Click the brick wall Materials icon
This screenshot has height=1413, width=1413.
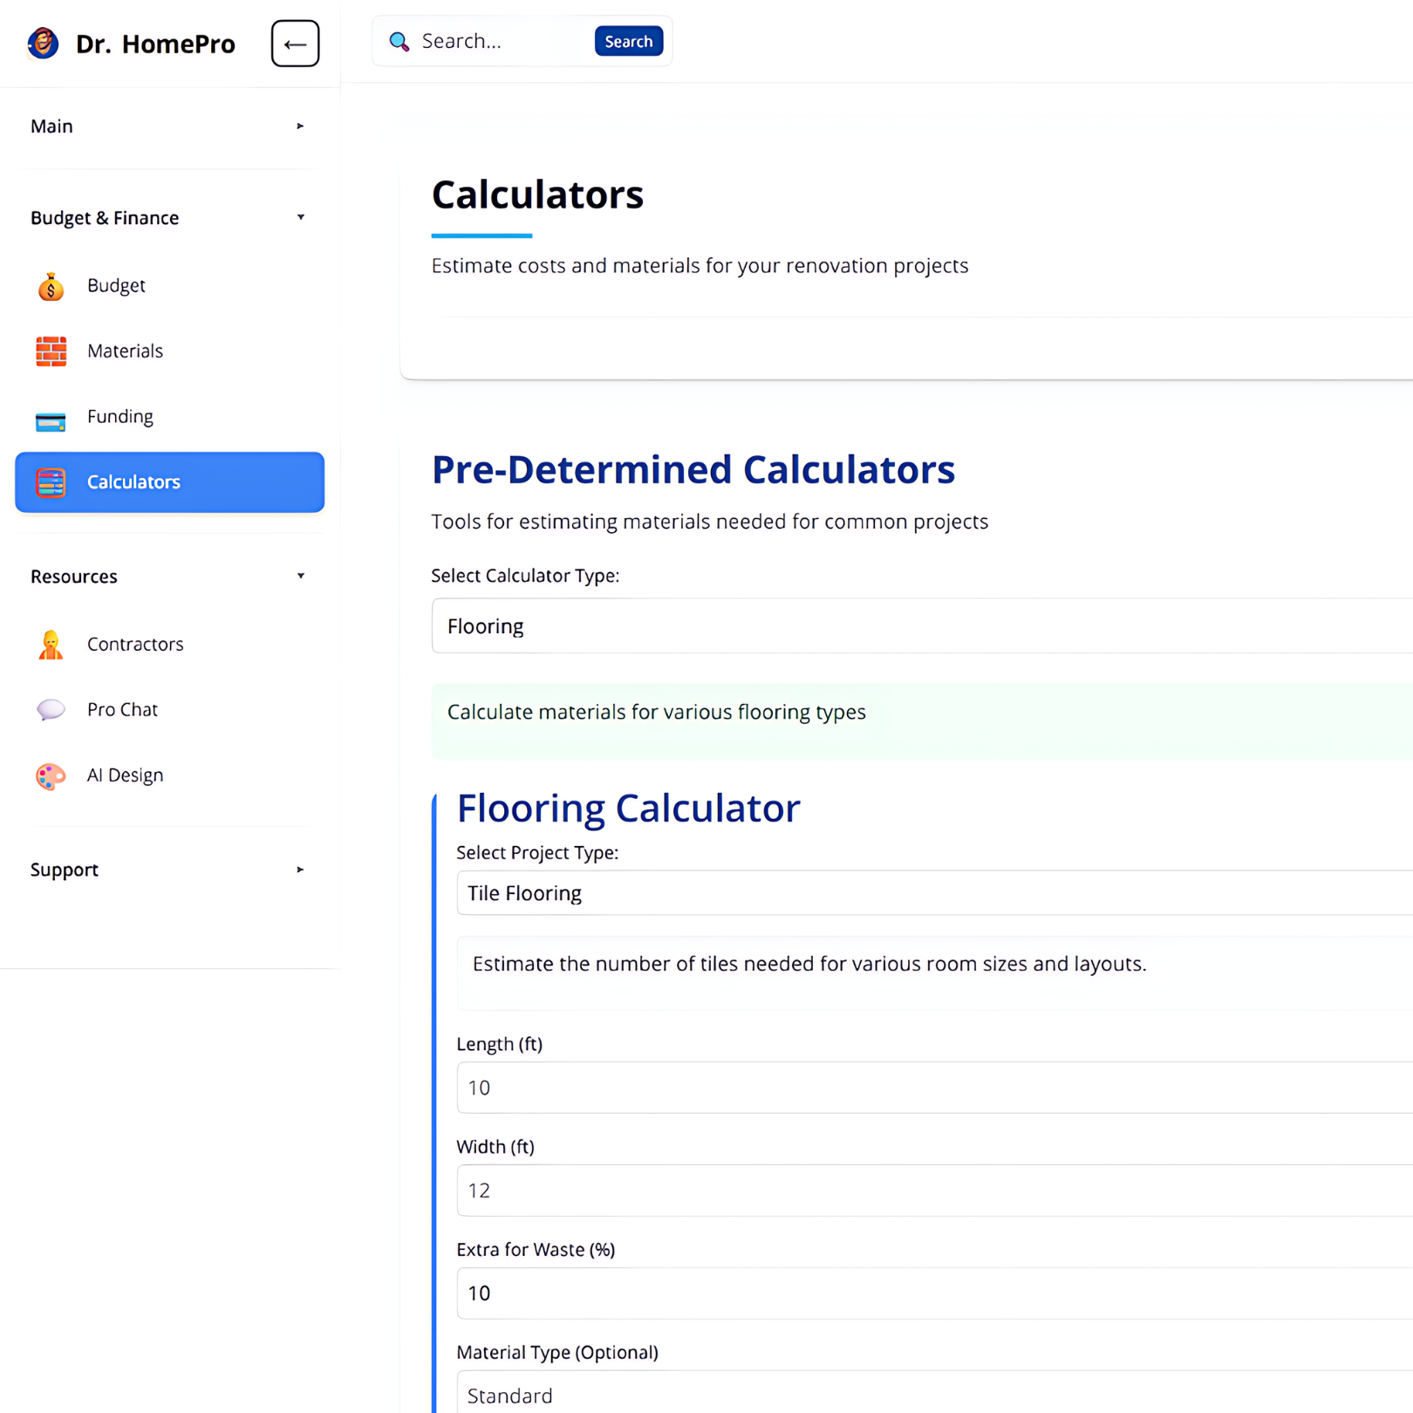click(x=51, y=352)
